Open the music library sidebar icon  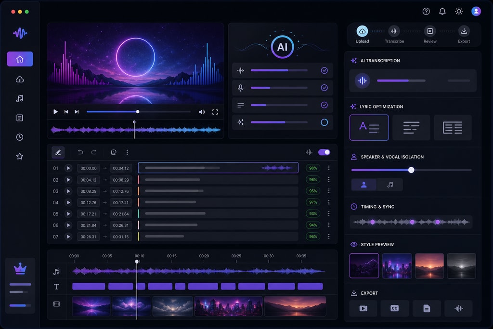[x=20, y=98]
